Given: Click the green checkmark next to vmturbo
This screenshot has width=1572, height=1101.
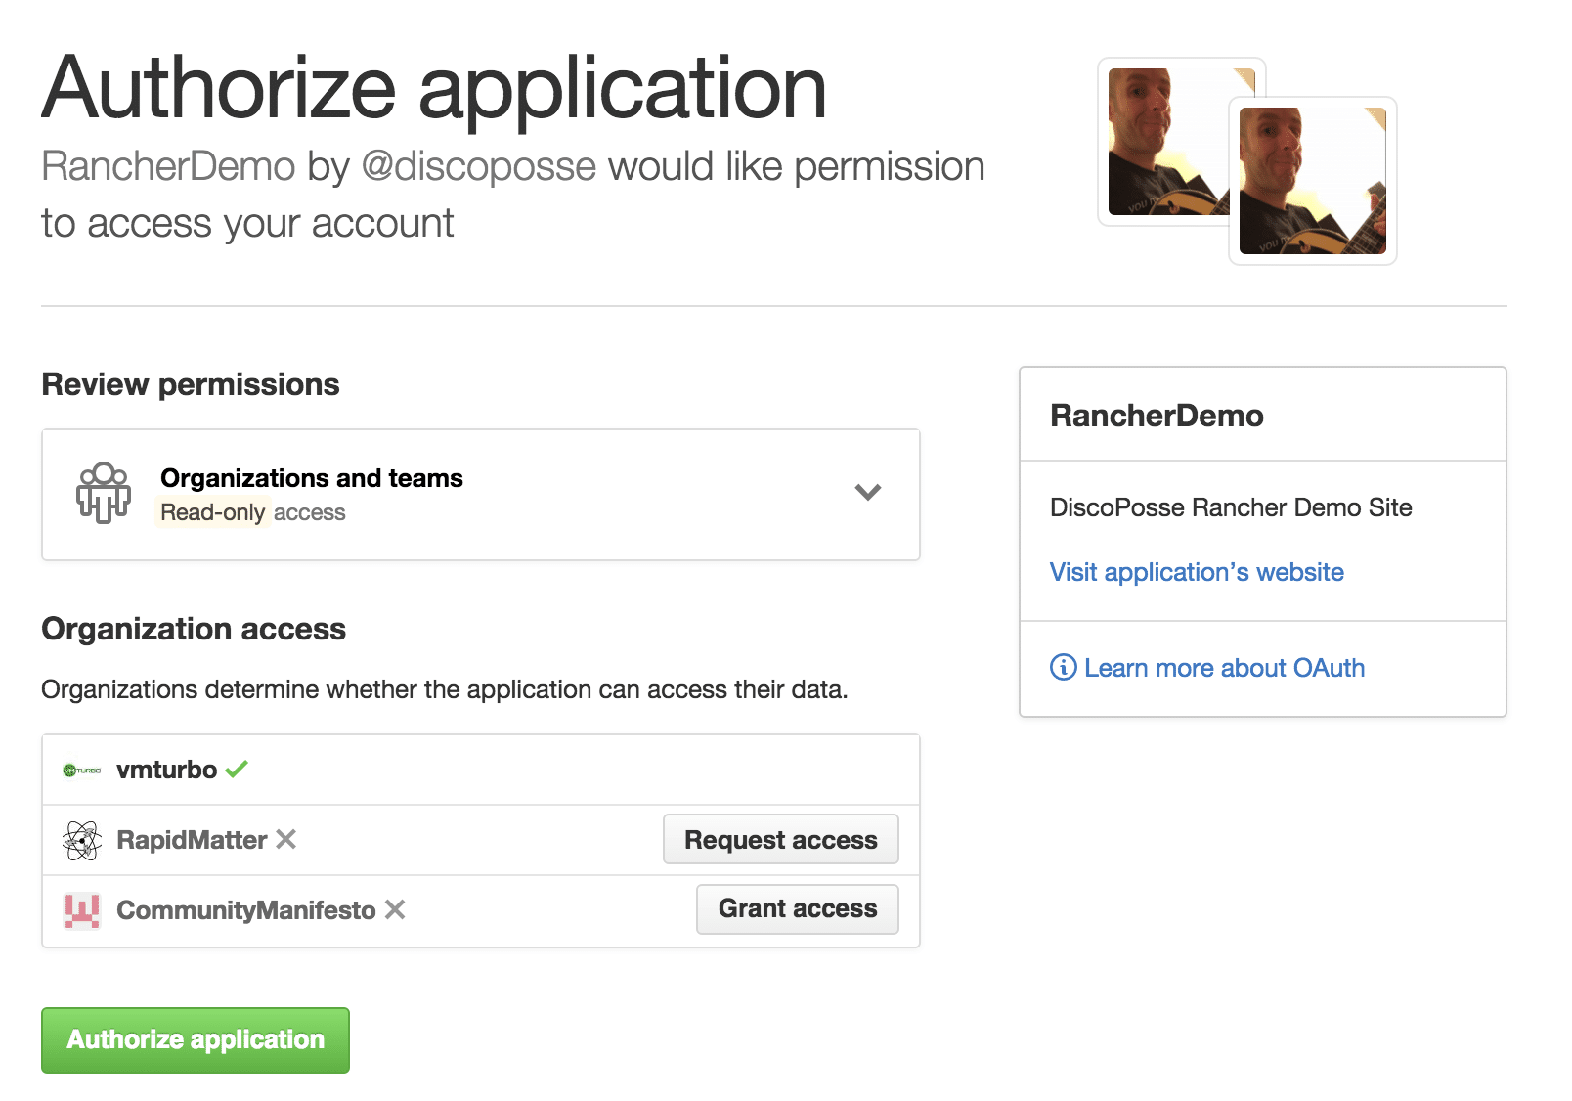Looking at the screenshot, I should (x=237, y=770).
